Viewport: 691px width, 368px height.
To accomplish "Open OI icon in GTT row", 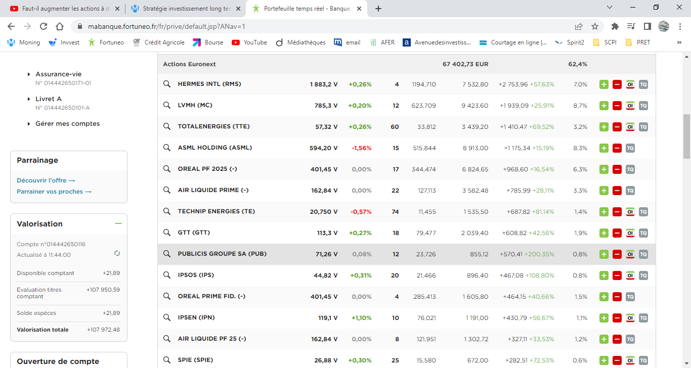I will tap(630, 233).
